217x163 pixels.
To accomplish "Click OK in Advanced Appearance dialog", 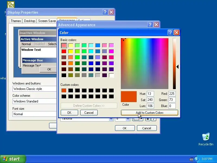I will tap(125, 128).
